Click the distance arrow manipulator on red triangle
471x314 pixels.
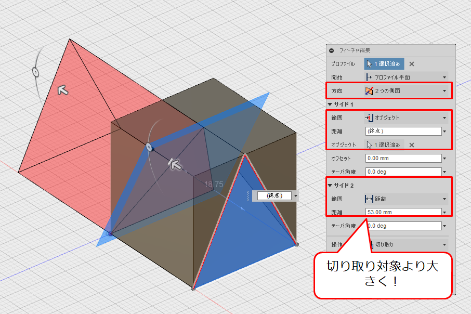click(x=63, y=90)
